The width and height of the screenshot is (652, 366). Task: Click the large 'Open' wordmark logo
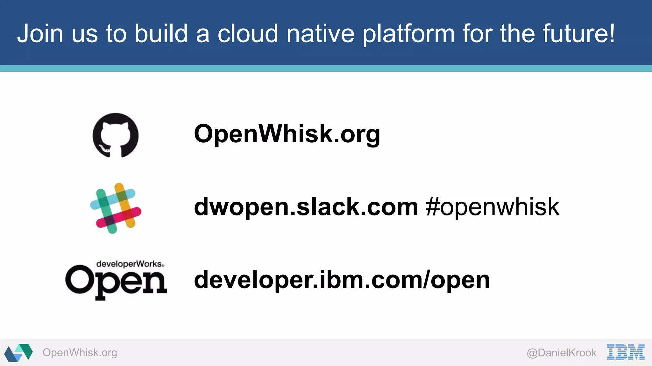coord(116,282)
